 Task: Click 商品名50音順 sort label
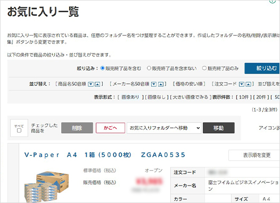(x=72, y=84)
